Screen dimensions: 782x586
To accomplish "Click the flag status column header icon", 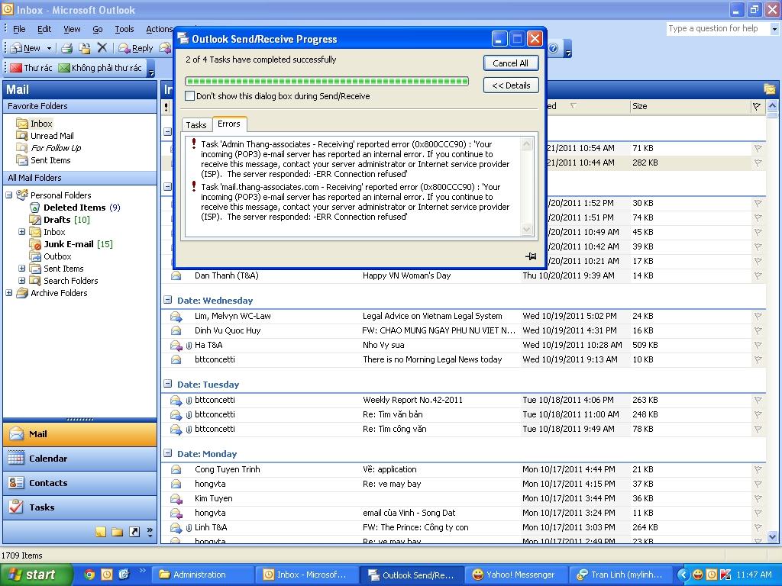I will pos(757,106).
